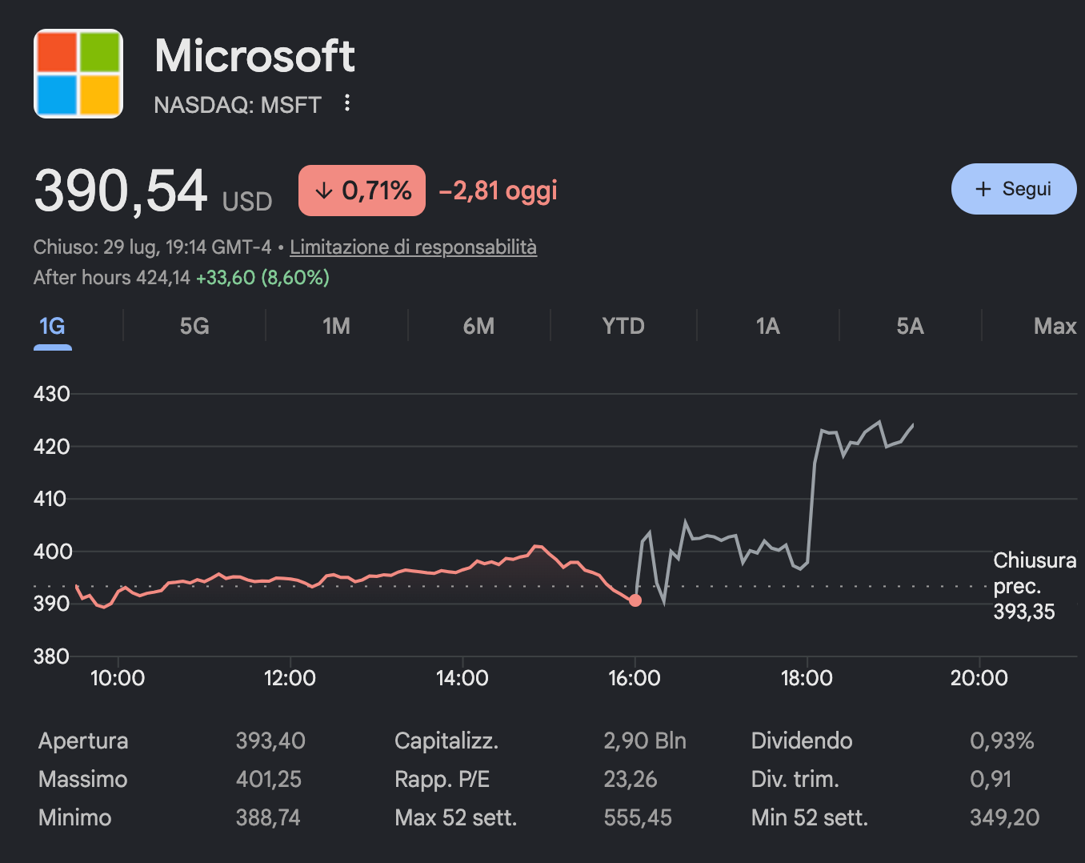Click the Microsoft four-color logo

pos(78,74)
